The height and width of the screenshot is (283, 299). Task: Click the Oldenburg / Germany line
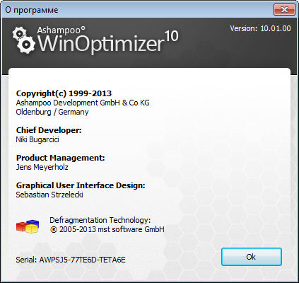(52, 112)
